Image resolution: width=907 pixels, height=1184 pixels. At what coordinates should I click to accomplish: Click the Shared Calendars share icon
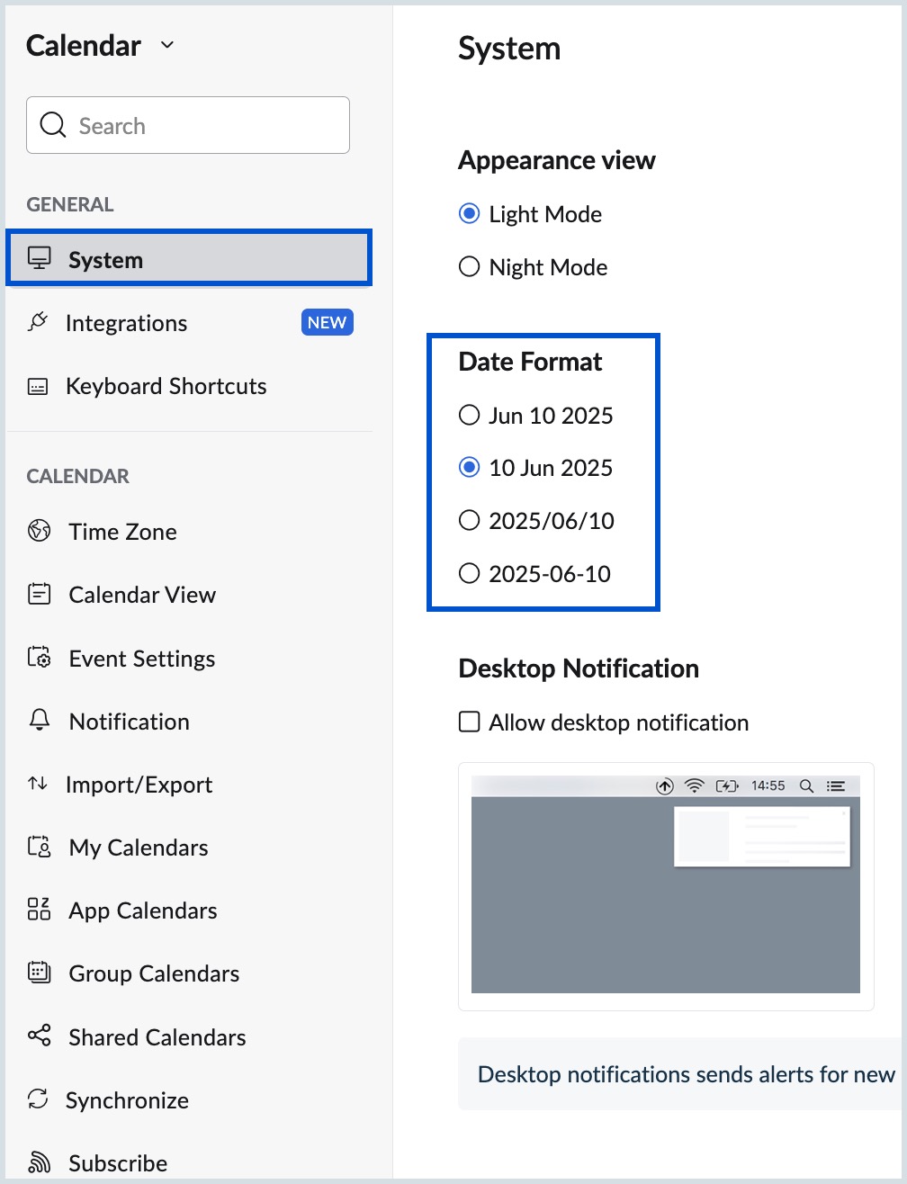[39, 1036]
